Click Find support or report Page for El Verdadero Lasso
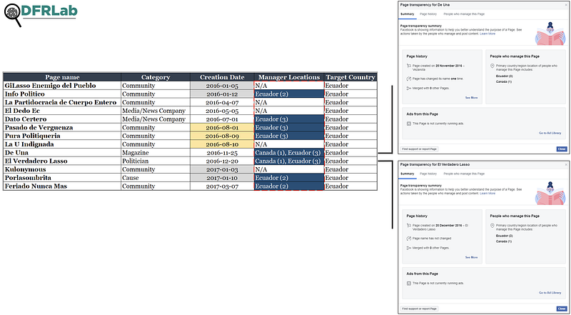 pyautogui.click(x=420, y=309)
